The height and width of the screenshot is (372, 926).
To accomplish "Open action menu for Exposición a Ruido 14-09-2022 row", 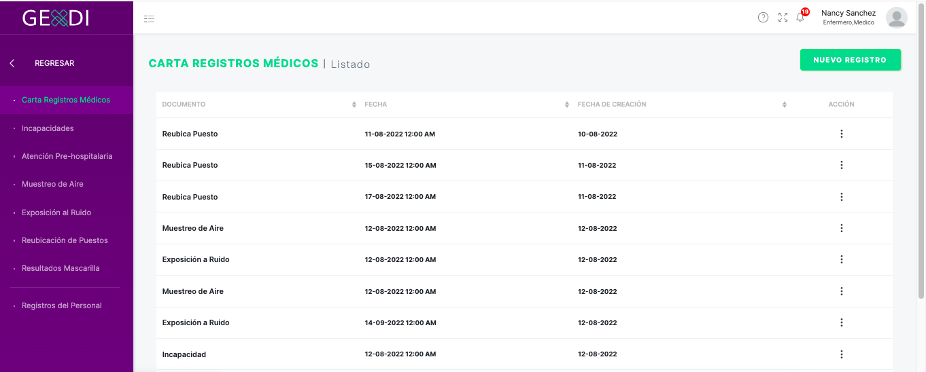I will (841, 322).
